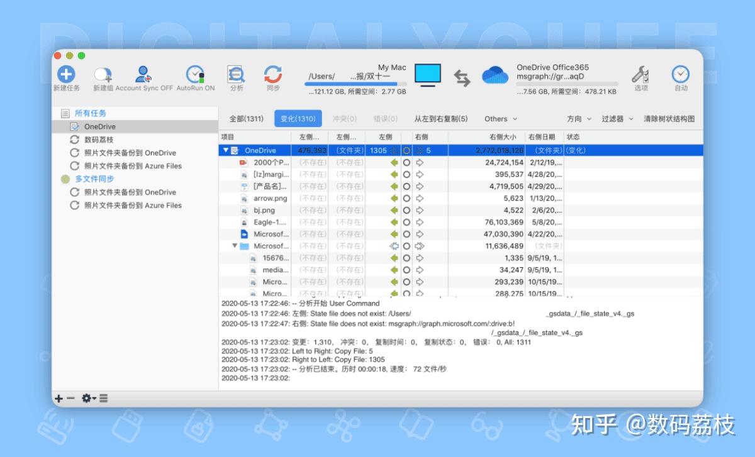Viewport: 755px width, 457px height.
Task: Select the circle option on the bj.png row
Action: tap(406, 210)
